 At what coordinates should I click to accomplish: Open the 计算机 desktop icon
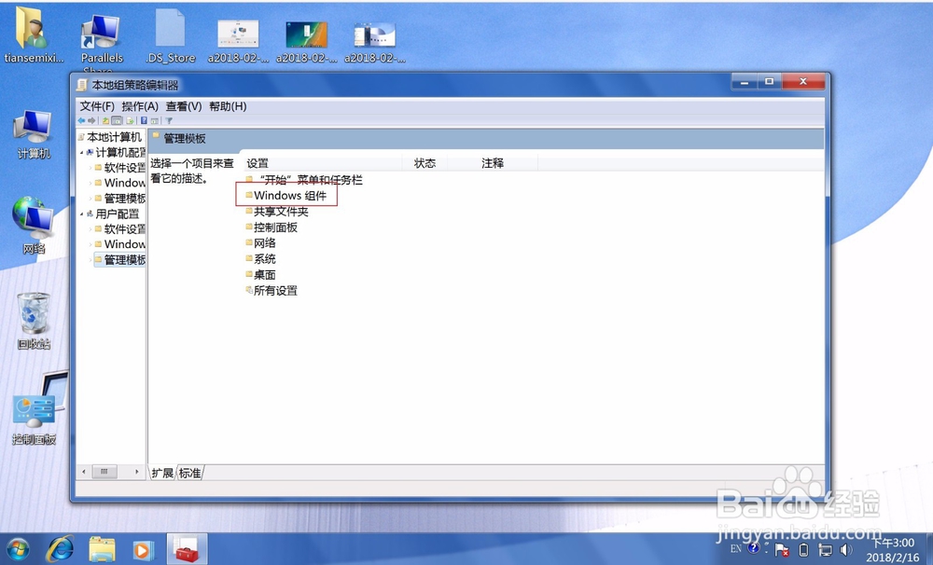pos(34,134)
